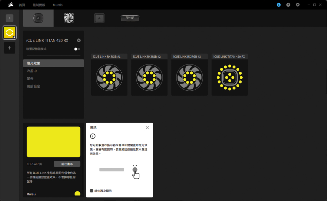The width and height of the screenshot is (327, 201).
Task: Click the fan graphic of RX RGB #3
Action: pos(189,78)
